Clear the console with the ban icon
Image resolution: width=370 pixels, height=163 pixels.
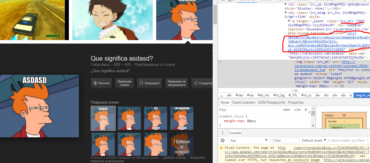(x=222, y=140)
